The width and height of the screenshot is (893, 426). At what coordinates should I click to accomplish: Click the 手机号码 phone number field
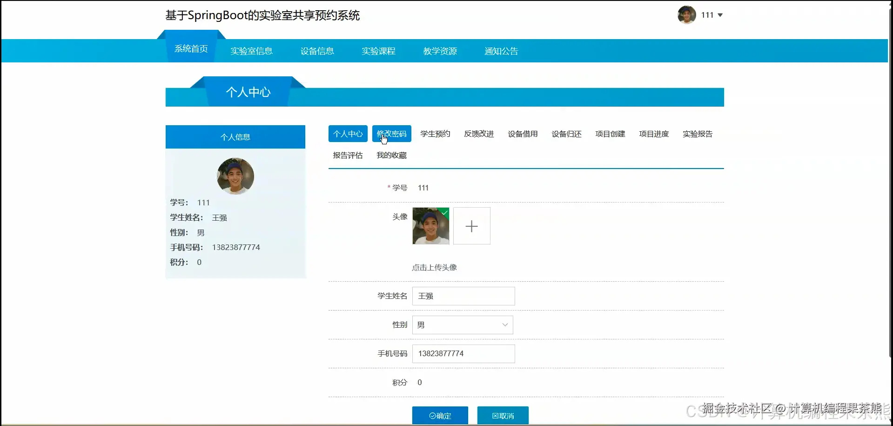pos(463,353)
